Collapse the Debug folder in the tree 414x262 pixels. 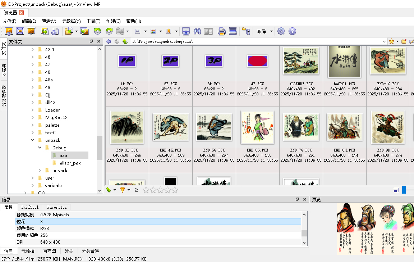(40, 148)
